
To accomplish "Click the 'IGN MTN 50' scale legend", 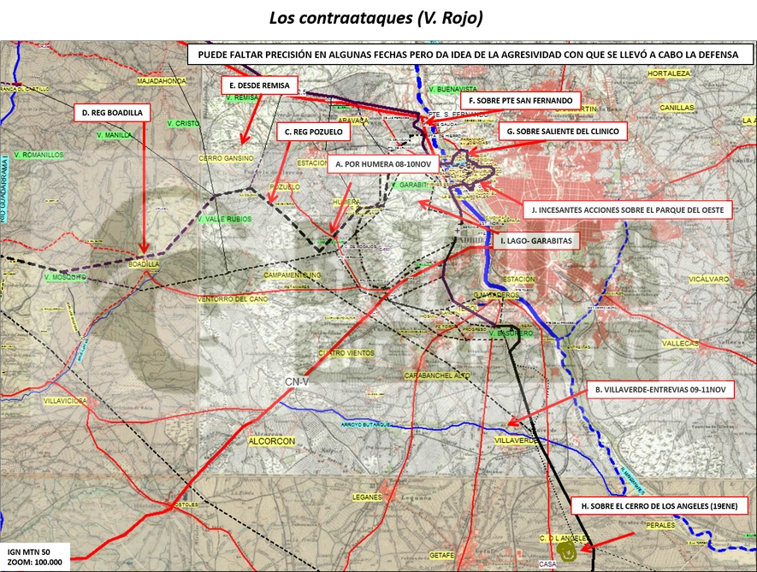I will (x=35, y=557).
